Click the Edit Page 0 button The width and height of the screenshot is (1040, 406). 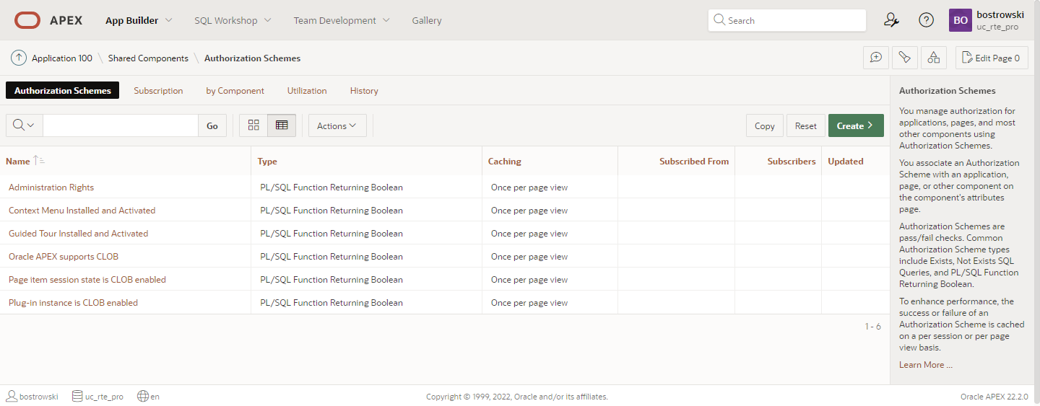992,58
